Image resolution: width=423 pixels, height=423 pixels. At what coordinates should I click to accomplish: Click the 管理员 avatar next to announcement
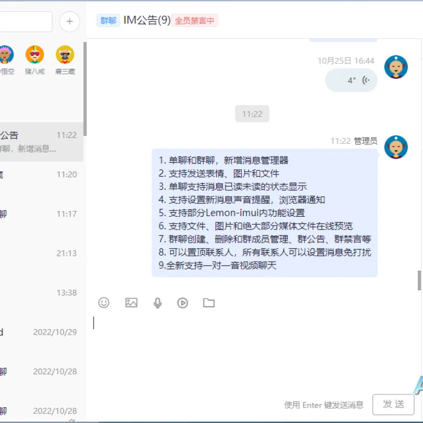396,147
